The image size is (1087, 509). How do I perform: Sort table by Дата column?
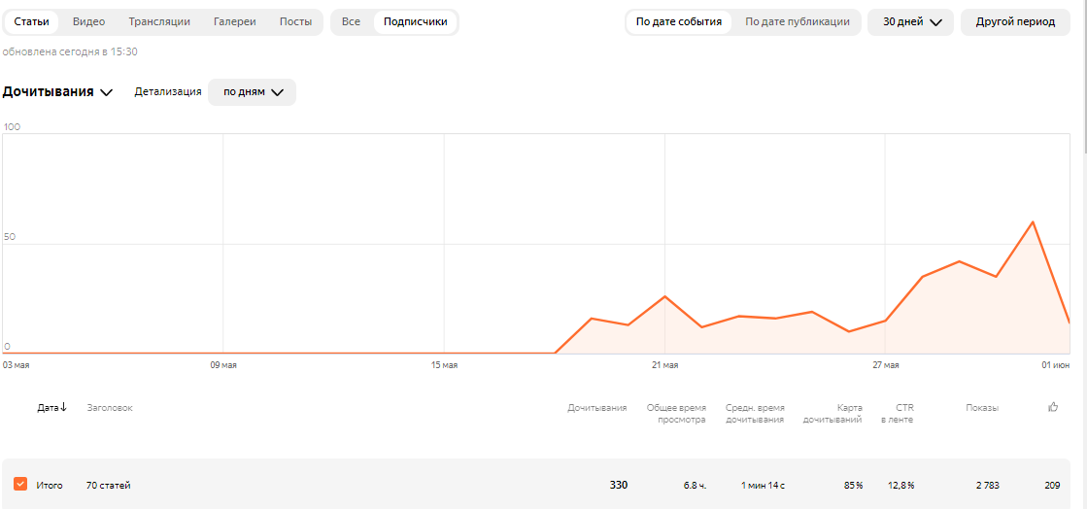click(x=52, y=408)
